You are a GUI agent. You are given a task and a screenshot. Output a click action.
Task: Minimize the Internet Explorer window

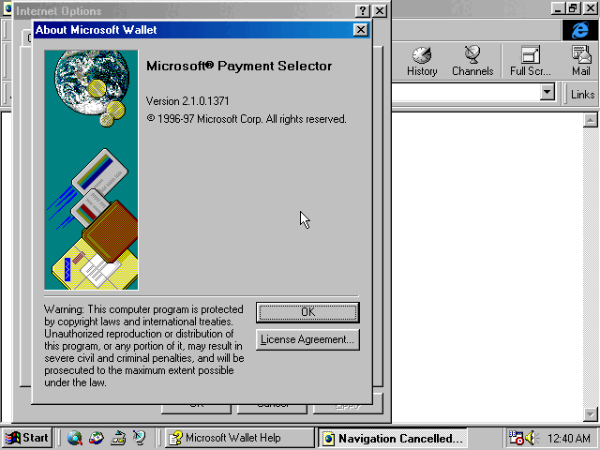coord(559,8)
